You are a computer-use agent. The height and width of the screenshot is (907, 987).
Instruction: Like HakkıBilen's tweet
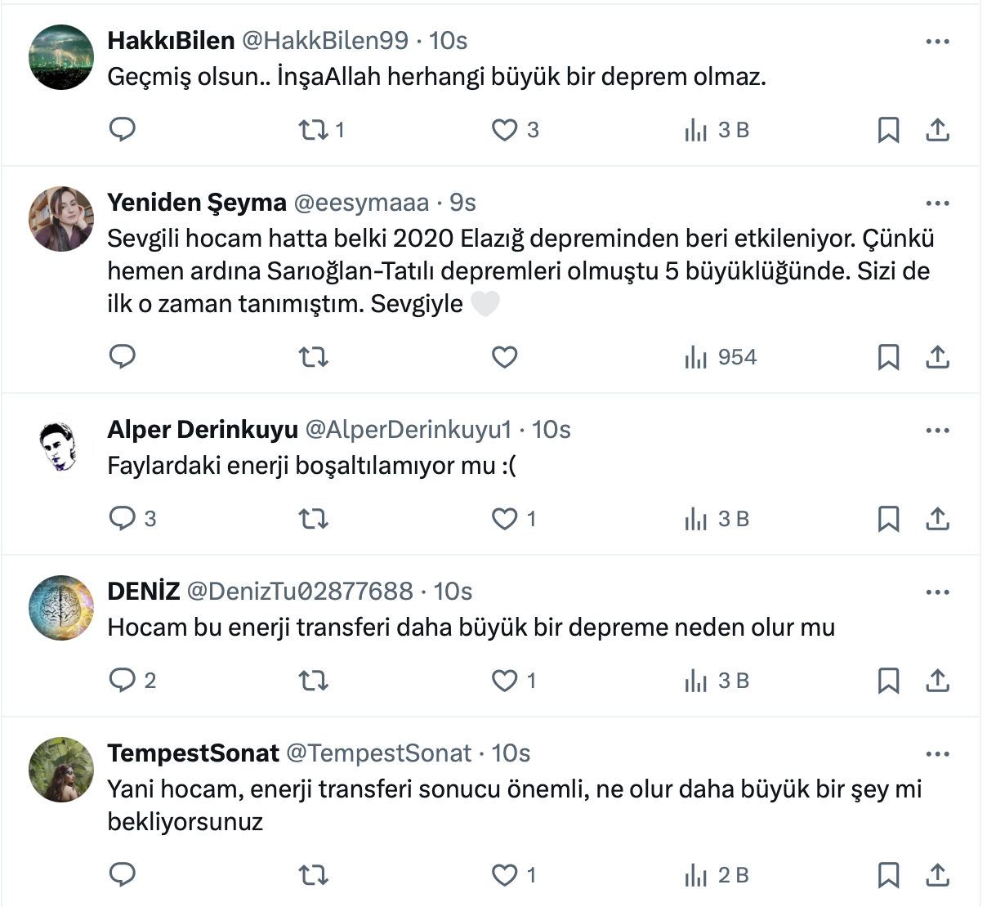(505, 130)
